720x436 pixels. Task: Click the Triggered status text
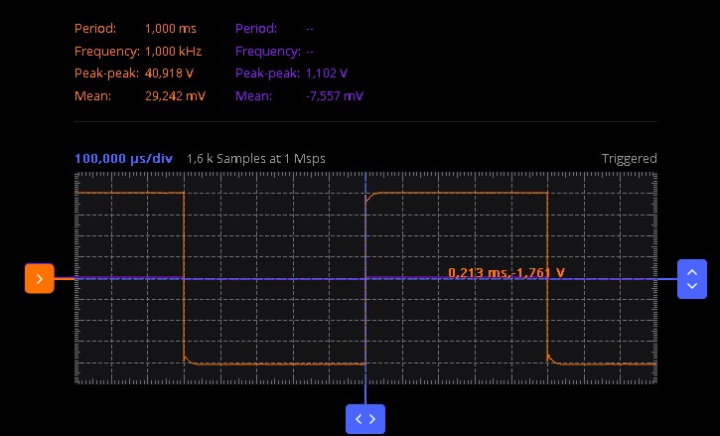(x=629, y=159)
